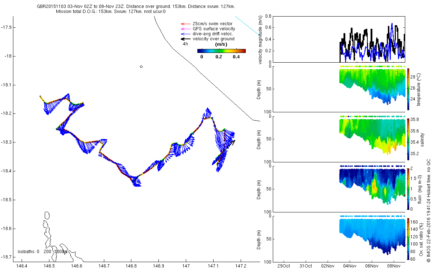
Task: Click the 'isobaths: 0 200 1000m' label
Action: (x=43, y=252)
